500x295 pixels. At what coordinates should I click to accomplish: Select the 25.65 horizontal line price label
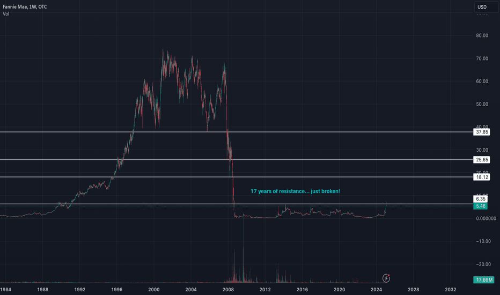[x=482, y=160]
